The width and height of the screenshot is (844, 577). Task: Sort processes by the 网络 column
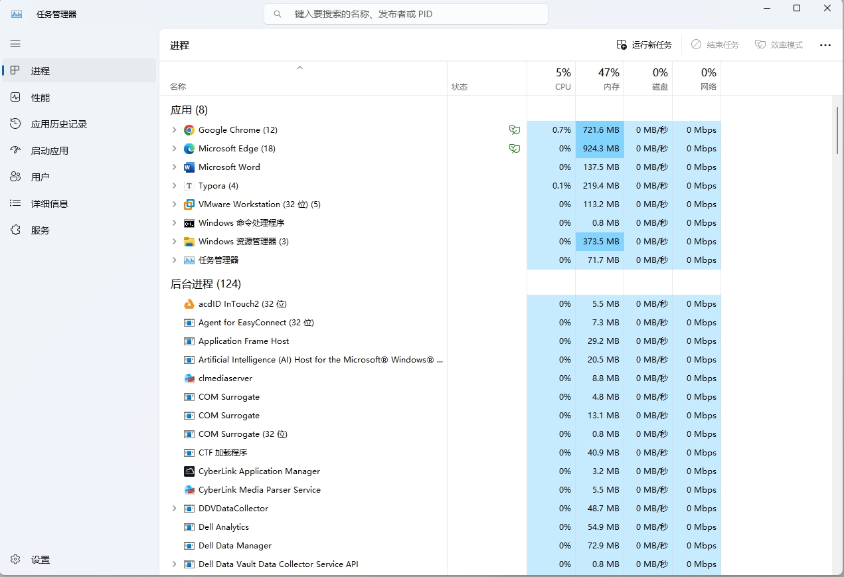coord(697,78)
